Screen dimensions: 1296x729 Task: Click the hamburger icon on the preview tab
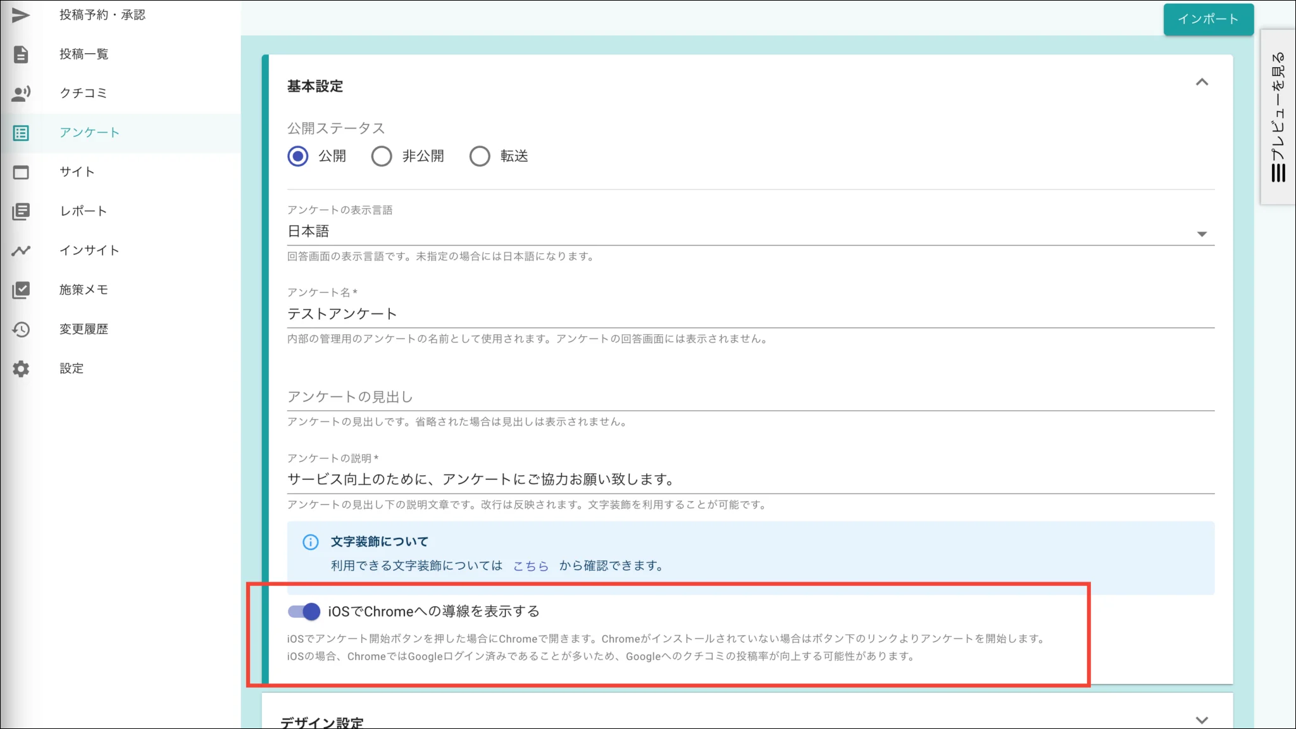coord(1278,172)
